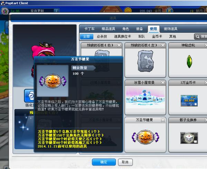207x169 pixels.
Task: Open the info 'i' icon beside 有待更新
Action: [x=56, y=11]
